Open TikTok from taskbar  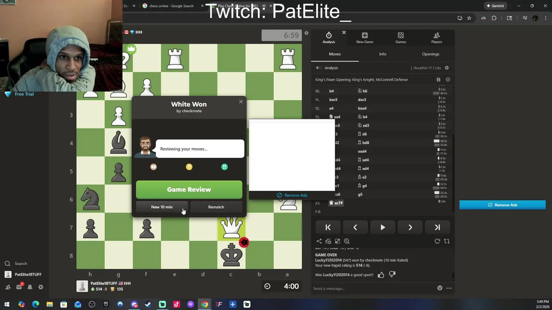point(176,304)
